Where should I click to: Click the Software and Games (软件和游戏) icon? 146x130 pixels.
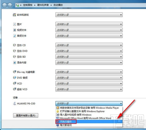tap(15, 15)
